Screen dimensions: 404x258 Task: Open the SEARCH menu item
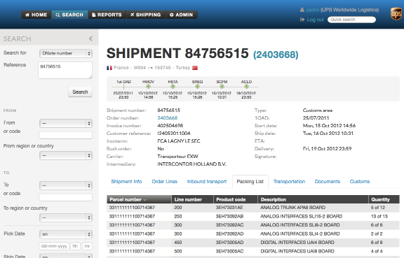coord(70,15)
